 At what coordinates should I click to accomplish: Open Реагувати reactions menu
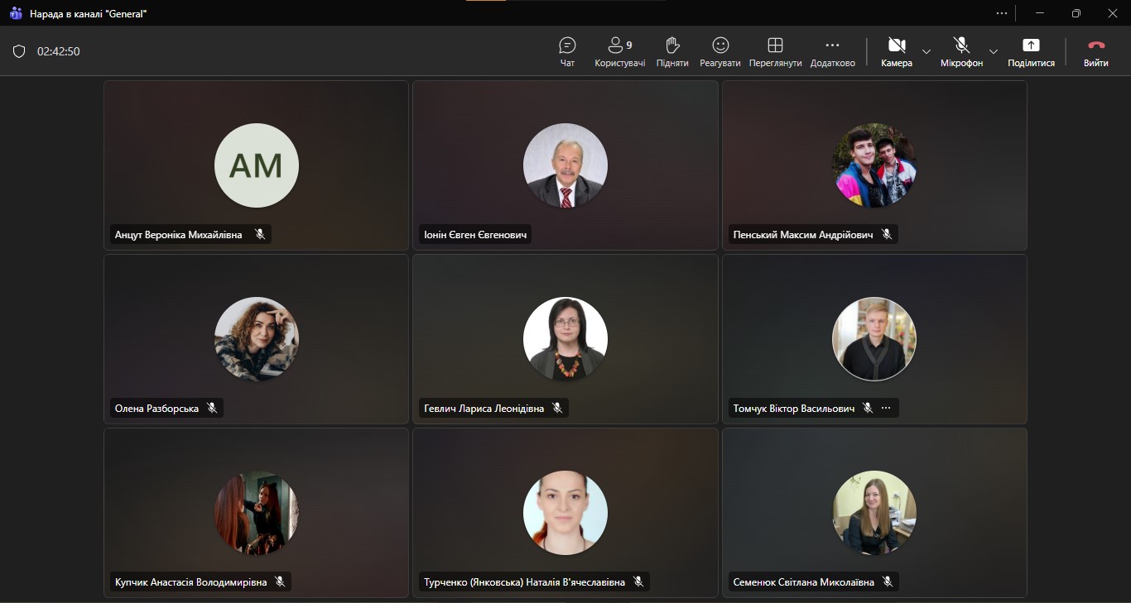coord(720,51)
